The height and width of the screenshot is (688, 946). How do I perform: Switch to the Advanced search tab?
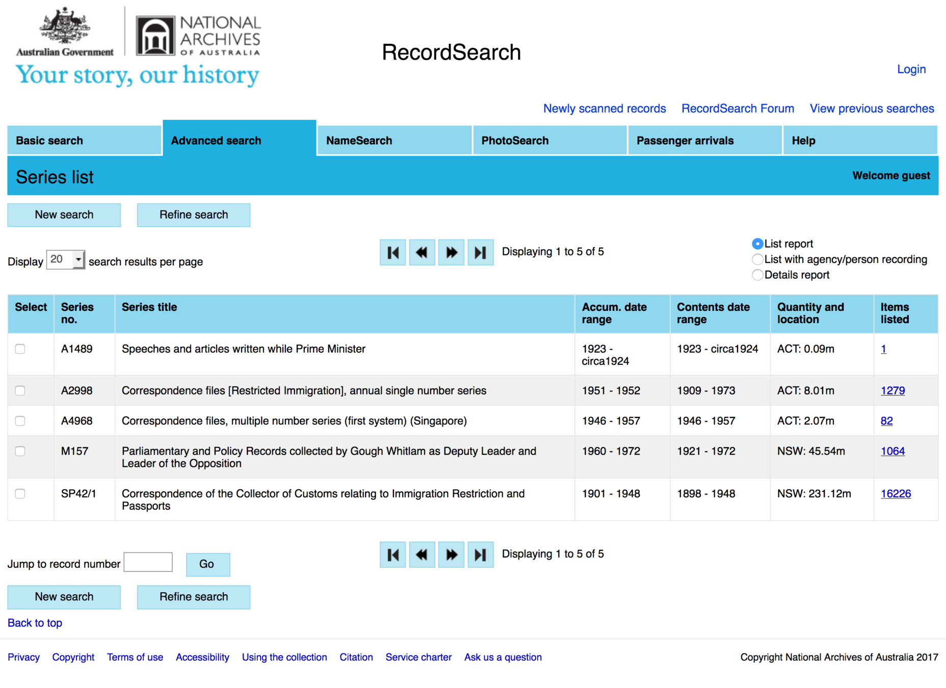pos(240,139)
